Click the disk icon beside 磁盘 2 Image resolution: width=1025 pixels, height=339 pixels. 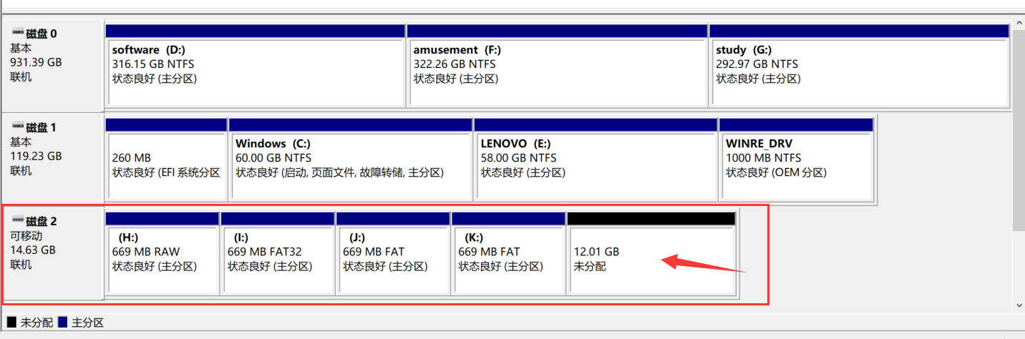pos(18,220)
